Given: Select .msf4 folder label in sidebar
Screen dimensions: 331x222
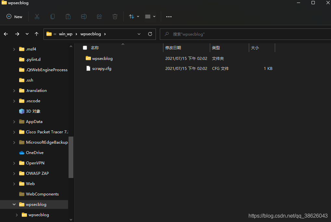Looking at the screenshot, I should pos(31,49).
